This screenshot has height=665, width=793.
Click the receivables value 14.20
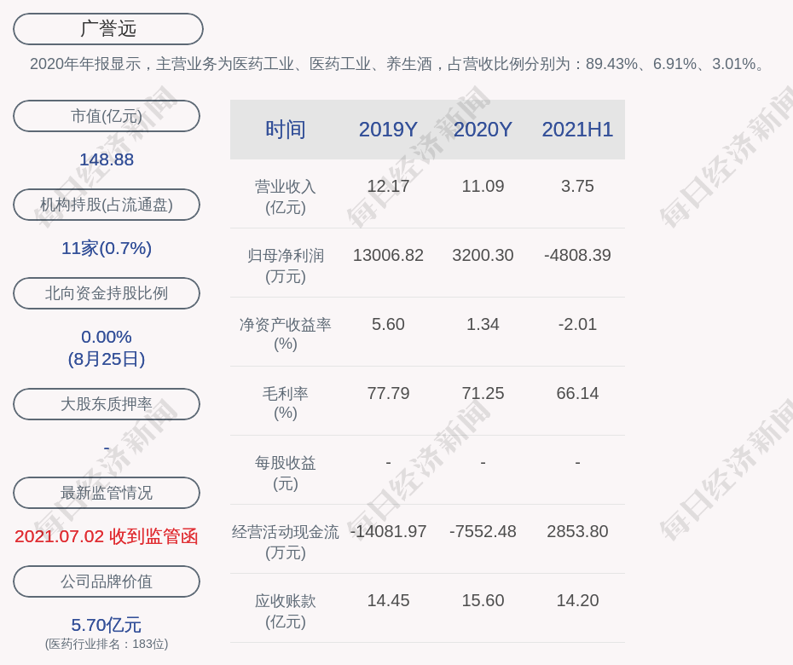click(577, 601)
